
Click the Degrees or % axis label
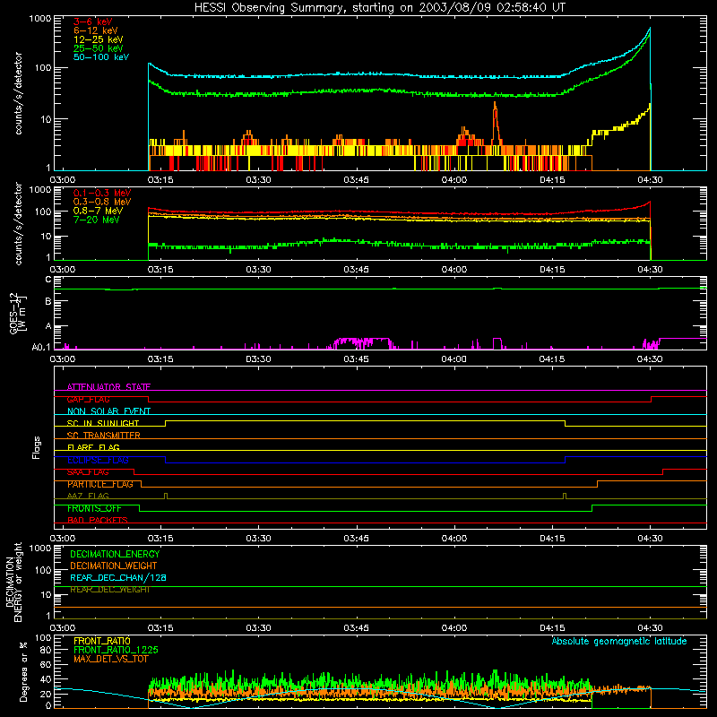point(23,671)
